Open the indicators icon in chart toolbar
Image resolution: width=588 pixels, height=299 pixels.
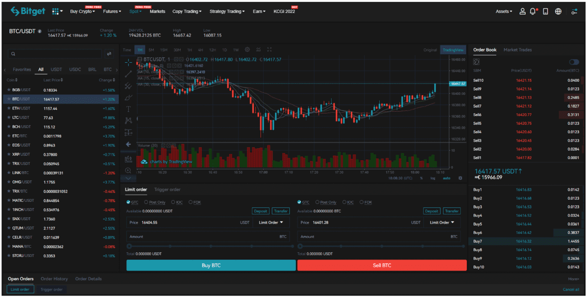coord(259,50)
